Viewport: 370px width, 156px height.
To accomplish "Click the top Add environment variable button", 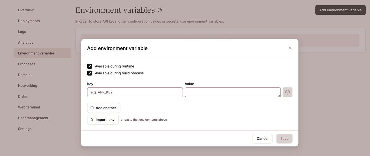I will pyautogui.click(x=340, y=10).
